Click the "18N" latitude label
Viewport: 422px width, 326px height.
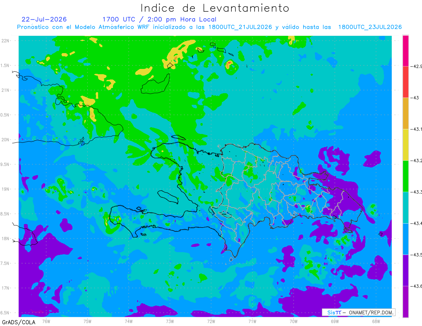pos(6,238)
